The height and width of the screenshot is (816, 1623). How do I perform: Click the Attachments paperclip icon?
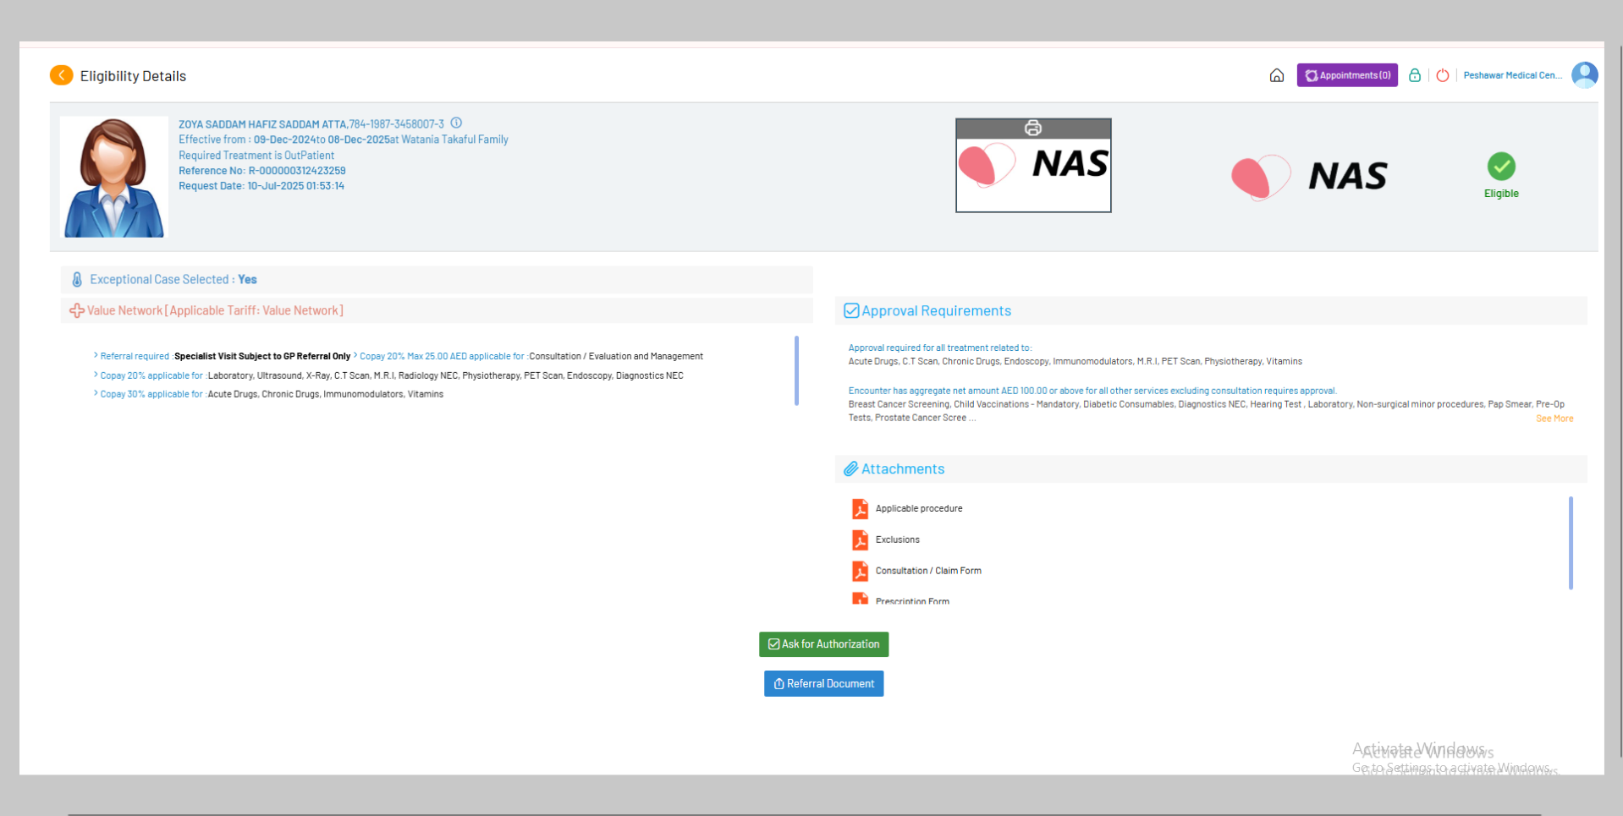851,468
